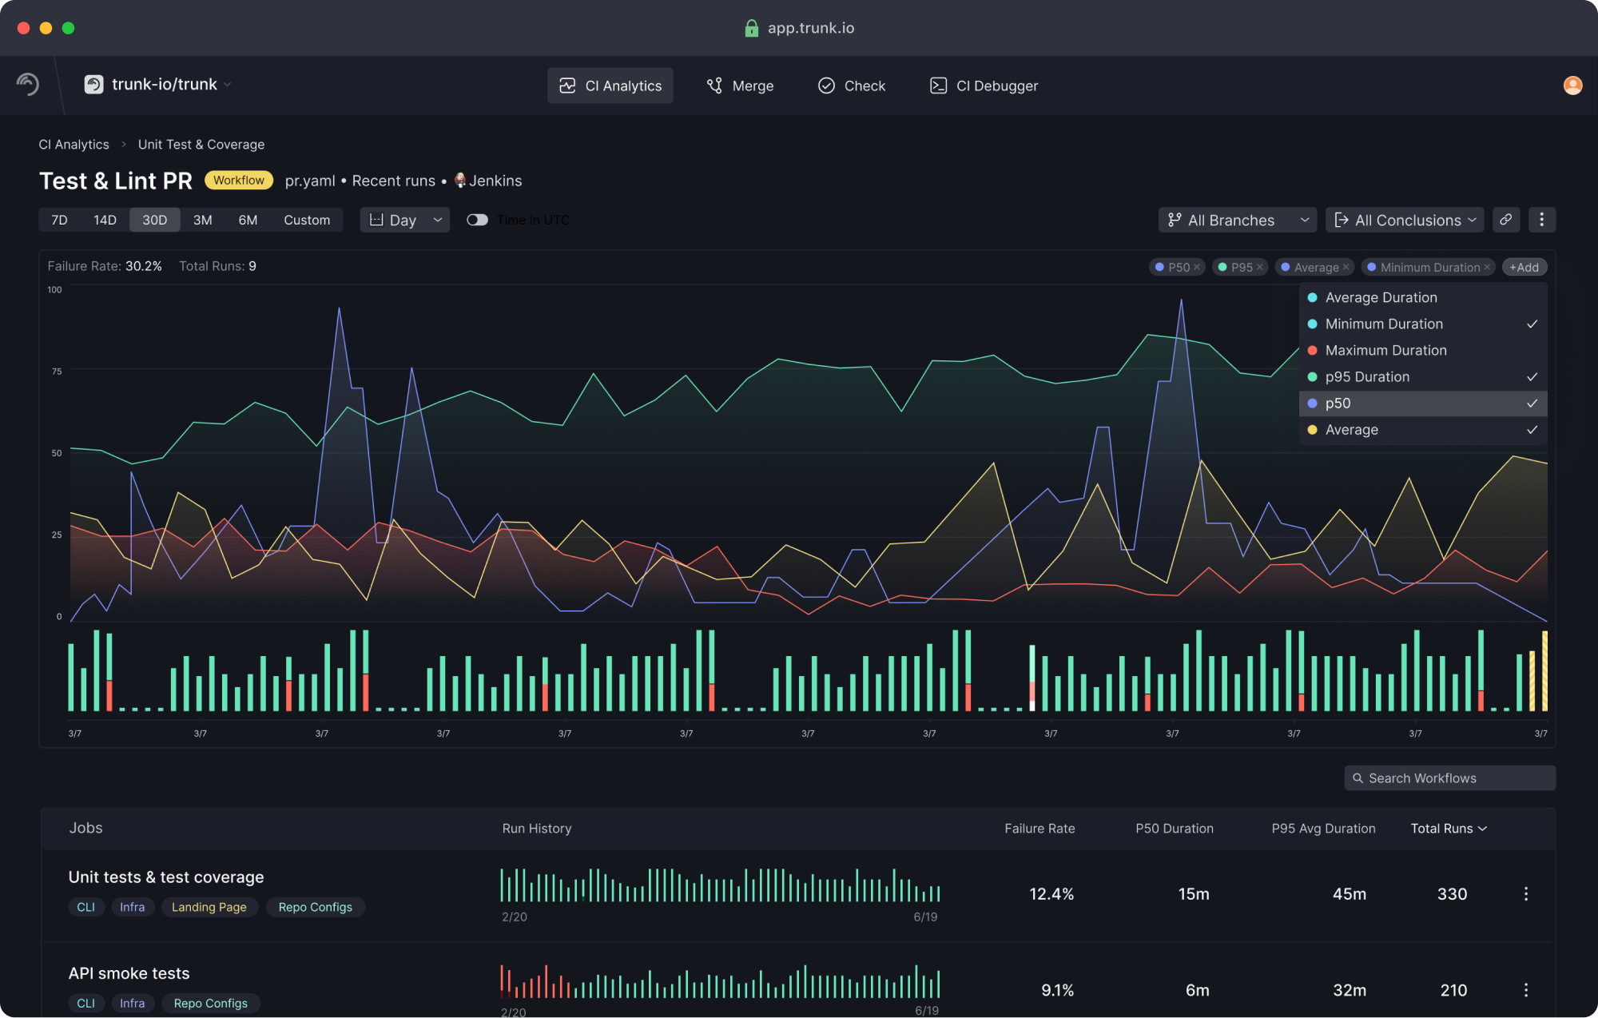1598x1018 pixels.
Task: Check Maximum Duration in metrics list
Action: tap(1423, 351)
